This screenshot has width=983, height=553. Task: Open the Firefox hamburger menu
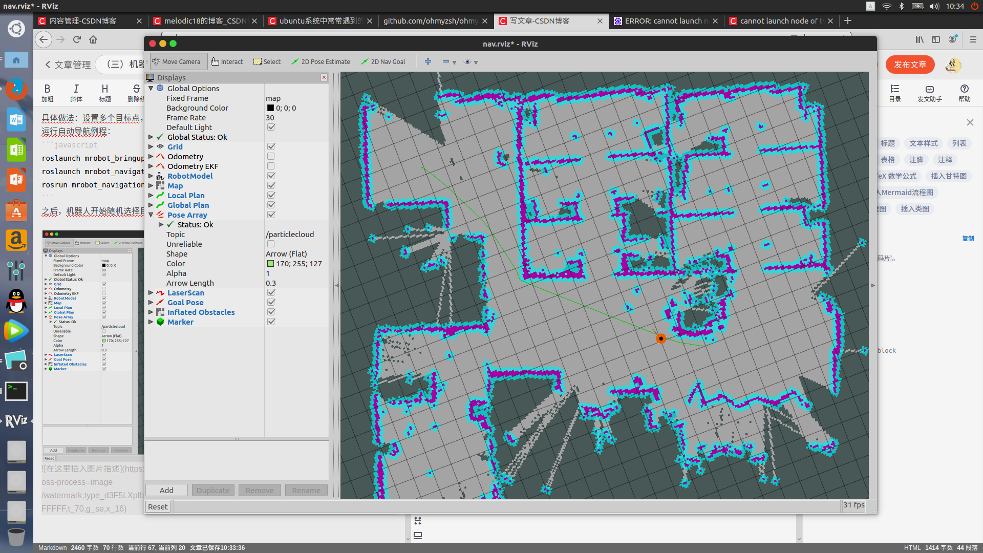(973, 39)
